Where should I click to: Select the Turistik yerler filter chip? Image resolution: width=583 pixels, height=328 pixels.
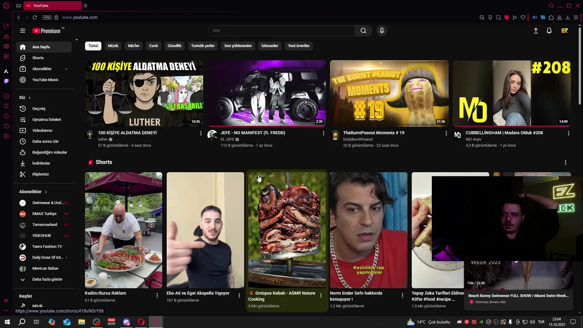203,46
